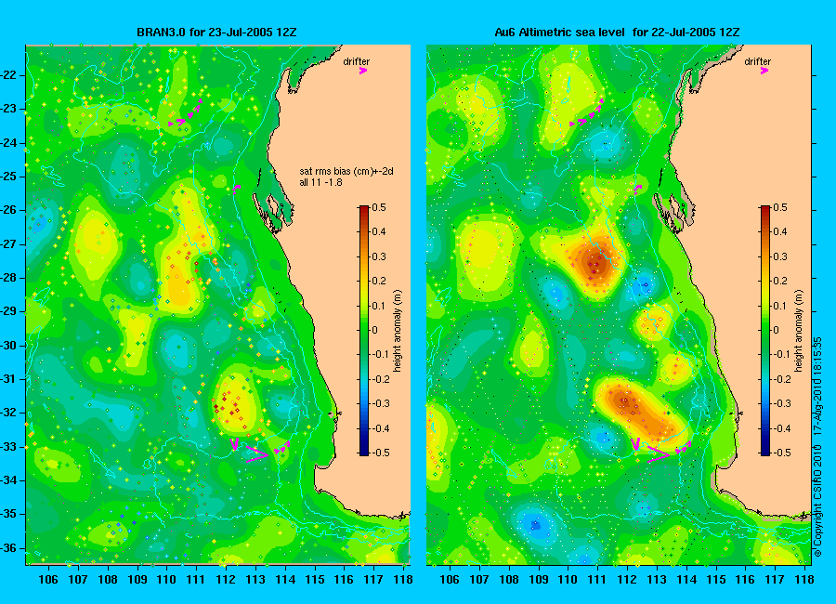Click the 0.3 colorbar tick in BRAN3.0 panel
Viewport: 836px width, 604px height.
pyautogui.click(x=379, y=256)
